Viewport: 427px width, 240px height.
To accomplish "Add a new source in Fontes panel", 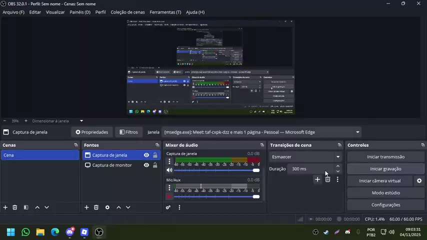I will click(x=86, y=207).
